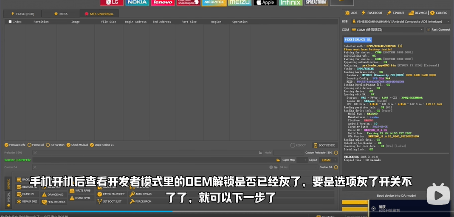
Task: Open the ADB bug icon tool
Action: (352, 13)
